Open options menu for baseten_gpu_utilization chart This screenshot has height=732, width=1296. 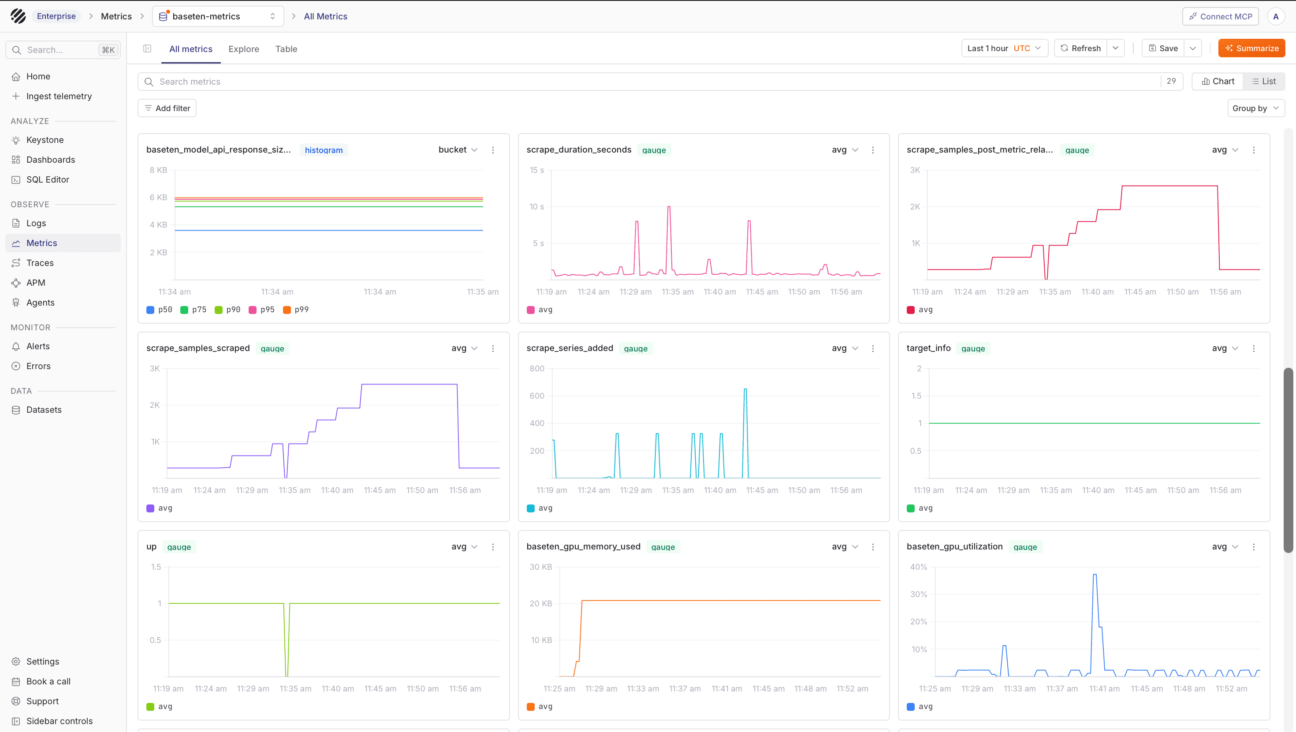1254,547
